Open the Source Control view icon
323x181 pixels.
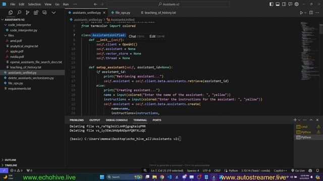click(27, 13)
